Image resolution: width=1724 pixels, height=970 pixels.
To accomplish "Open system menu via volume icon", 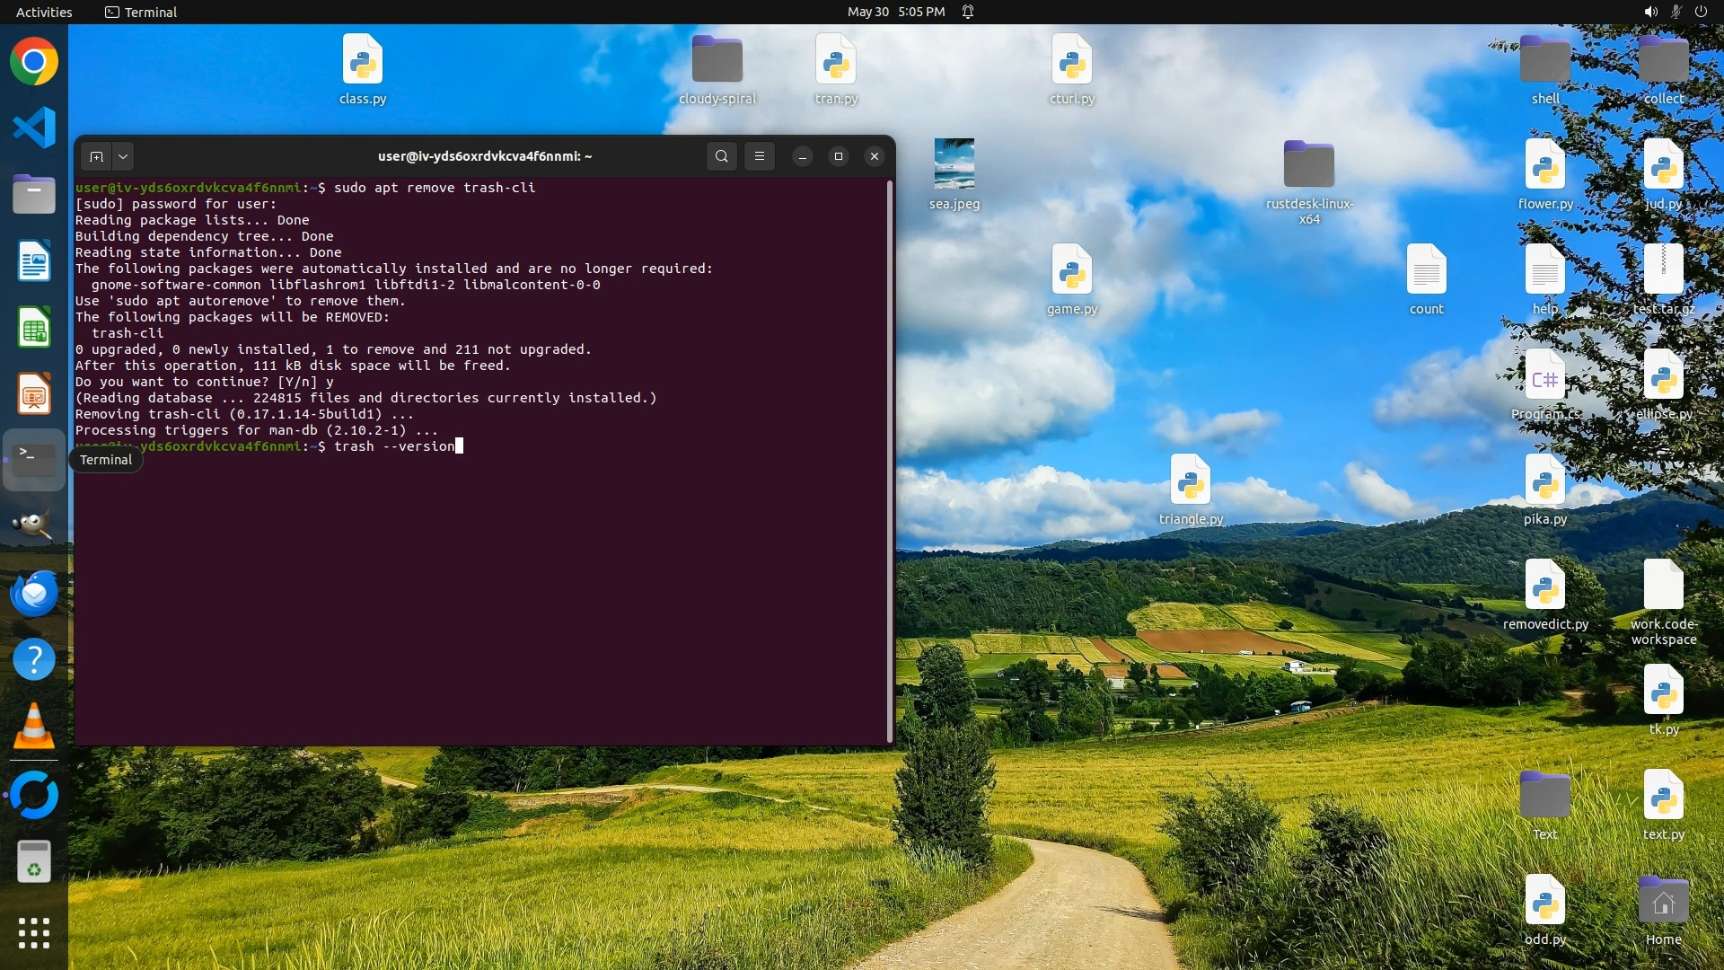I will tap(1650, 12).
